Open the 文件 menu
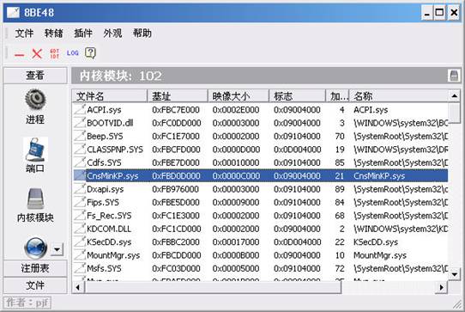465x312 pixels. tap(24, 33)
